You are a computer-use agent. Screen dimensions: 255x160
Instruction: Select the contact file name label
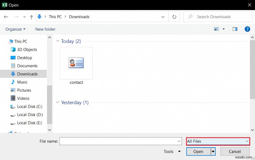click(76, 83)
